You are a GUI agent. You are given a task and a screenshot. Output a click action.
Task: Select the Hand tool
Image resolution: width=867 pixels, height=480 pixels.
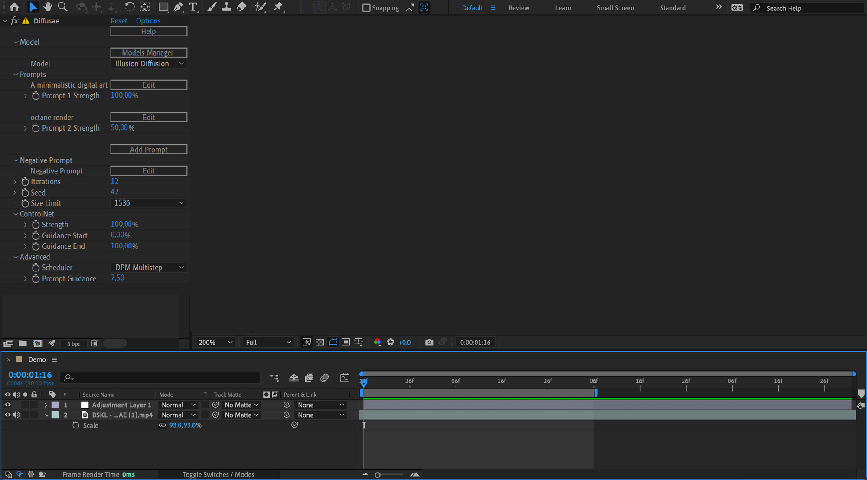(x=48, y=7)
